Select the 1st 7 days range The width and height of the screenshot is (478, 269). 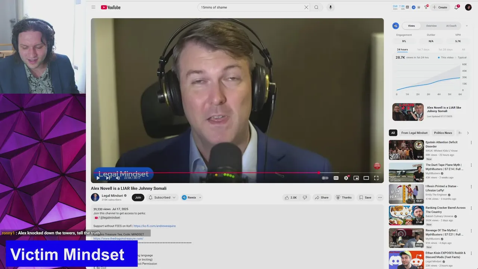[x=423, y=49]
